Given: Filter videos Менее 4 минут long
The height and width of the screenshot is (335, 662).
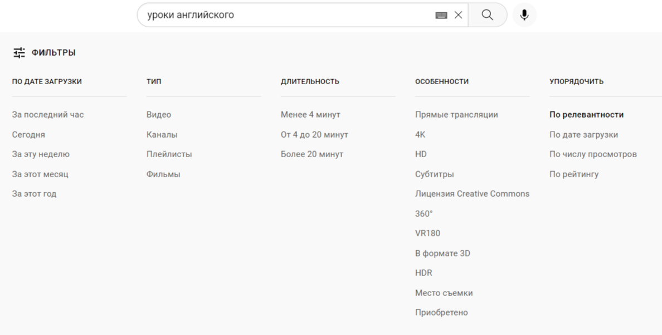Looking at the screenshot, I should coord(310,114).
